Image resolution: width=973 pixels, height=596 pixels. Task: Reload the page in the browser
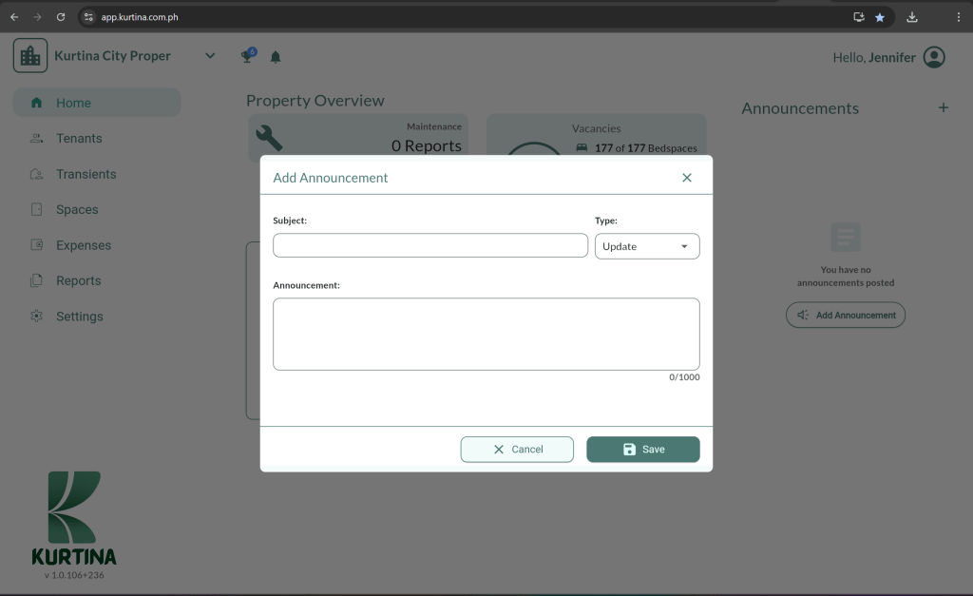coord(61,17)
